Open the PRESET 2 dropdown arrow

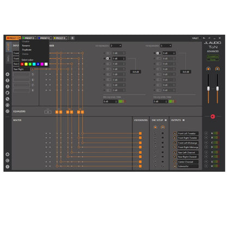pyautogui.click(x=35, y=38)
